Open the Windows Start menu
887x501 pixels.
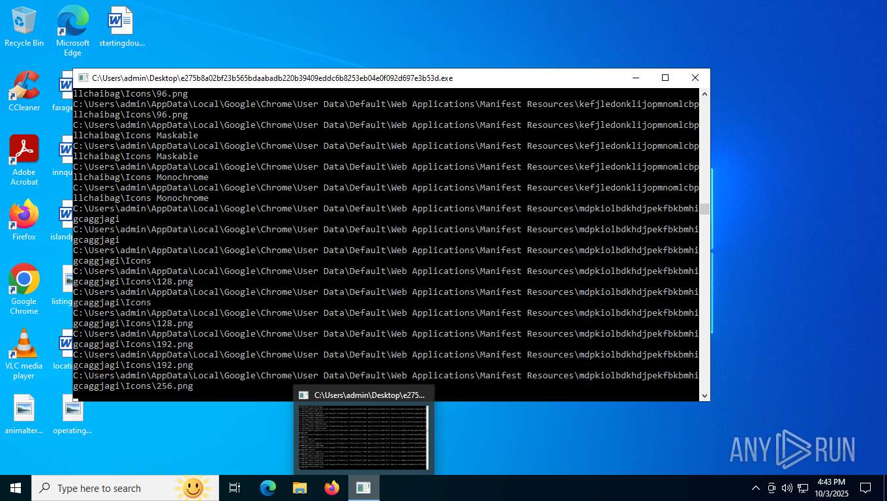click(16, 488)
